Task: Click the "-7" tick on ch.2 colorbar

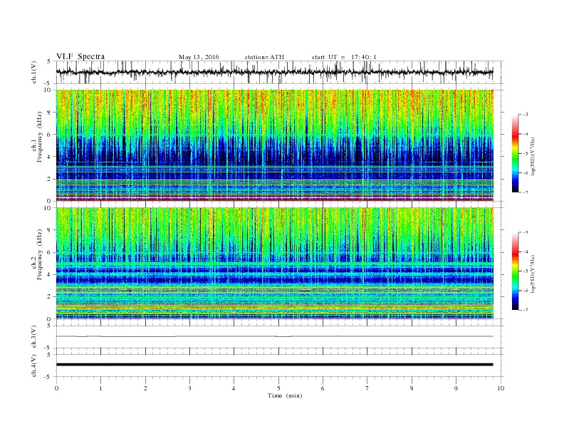Action: [x=526, y=310]
